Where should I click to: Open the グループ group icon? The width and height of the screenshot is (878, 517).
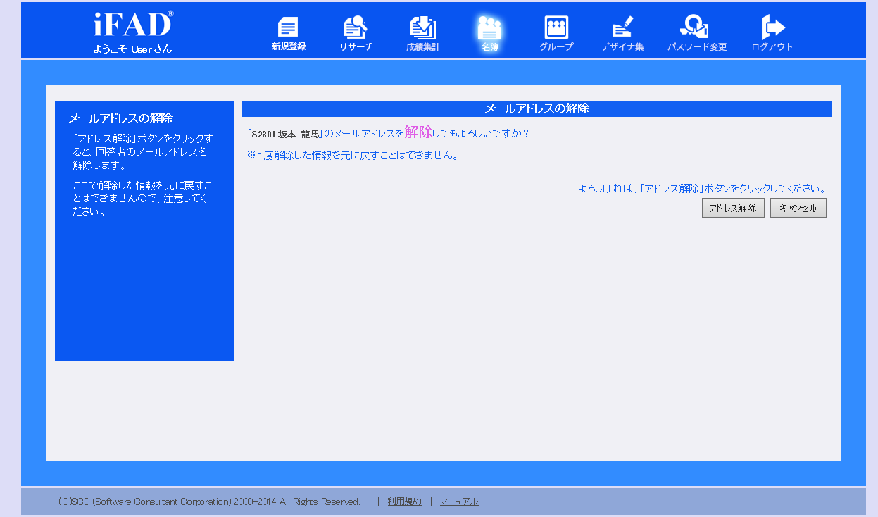pos(556,33)
